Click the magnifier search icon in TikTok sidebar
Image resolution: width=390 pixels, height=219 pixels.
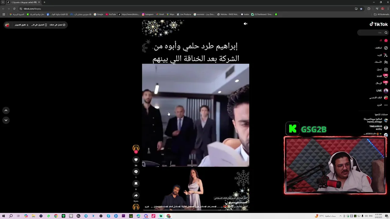point(386,33)
